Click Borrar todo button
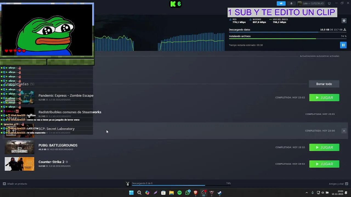This screenshot has width=351, height=197. pos(324,84)
